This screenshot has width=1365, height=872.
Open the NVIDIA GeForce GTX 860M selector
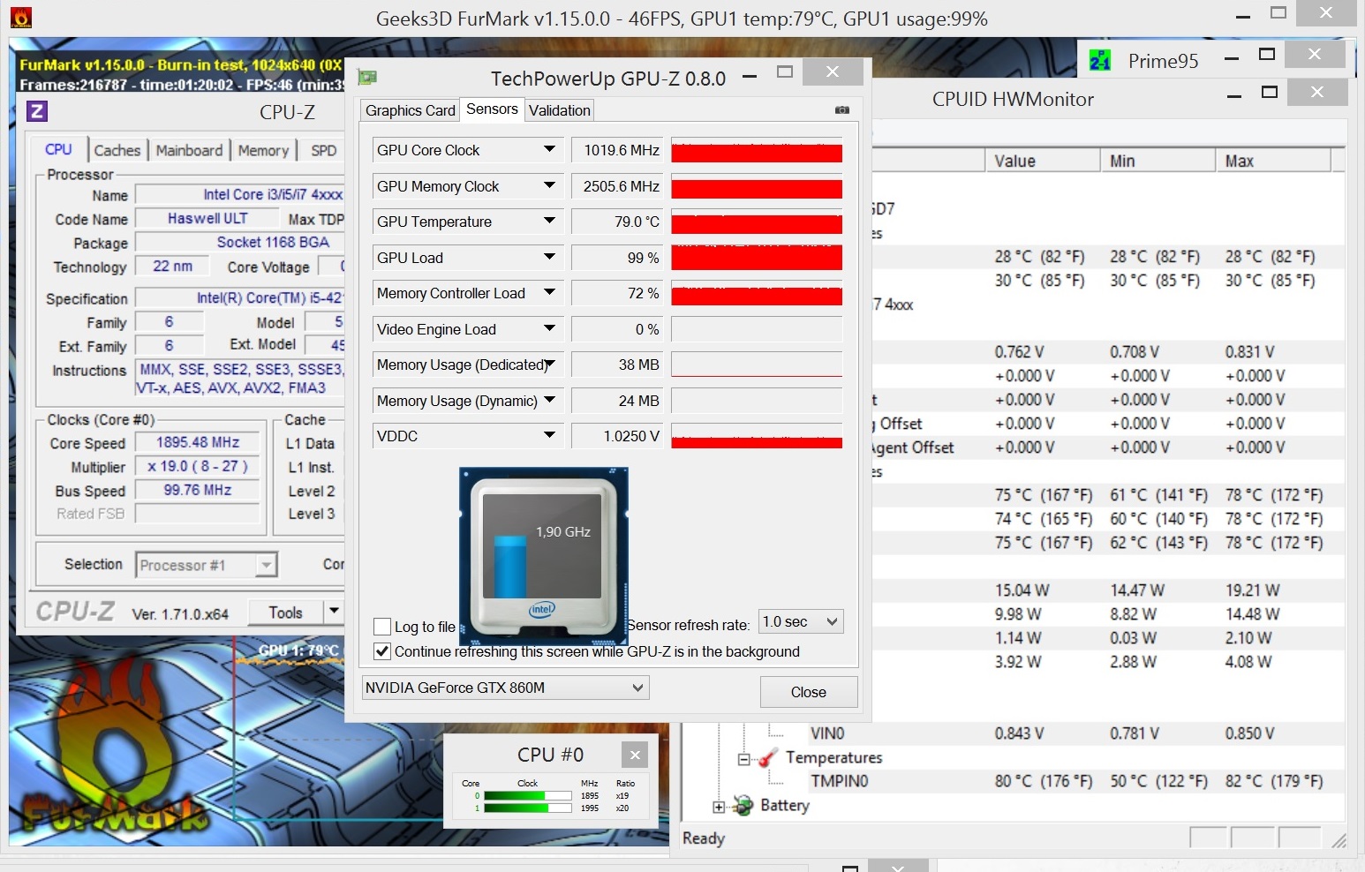[506, 688]
